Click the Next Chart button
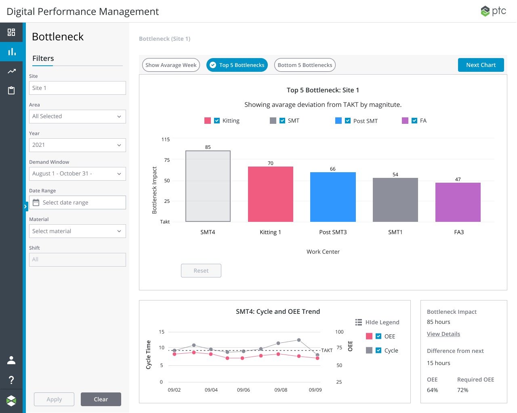The image size is (517, 413). point(481,65)
